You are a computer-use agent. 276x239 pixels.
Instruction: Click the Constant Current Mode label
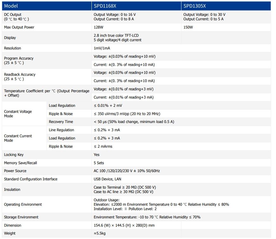pyautogui.click(x=18, y=138)
